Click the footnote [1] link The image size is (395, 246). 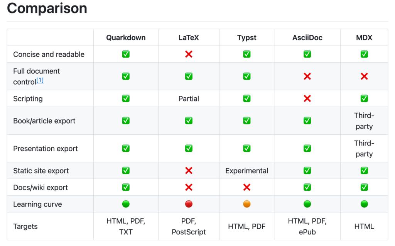tap(40, 81)
